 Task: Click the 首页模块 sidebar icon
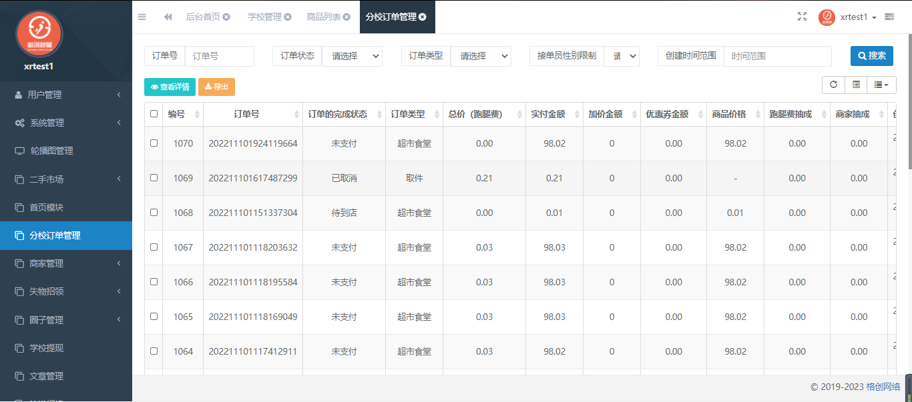click(19, 207)
